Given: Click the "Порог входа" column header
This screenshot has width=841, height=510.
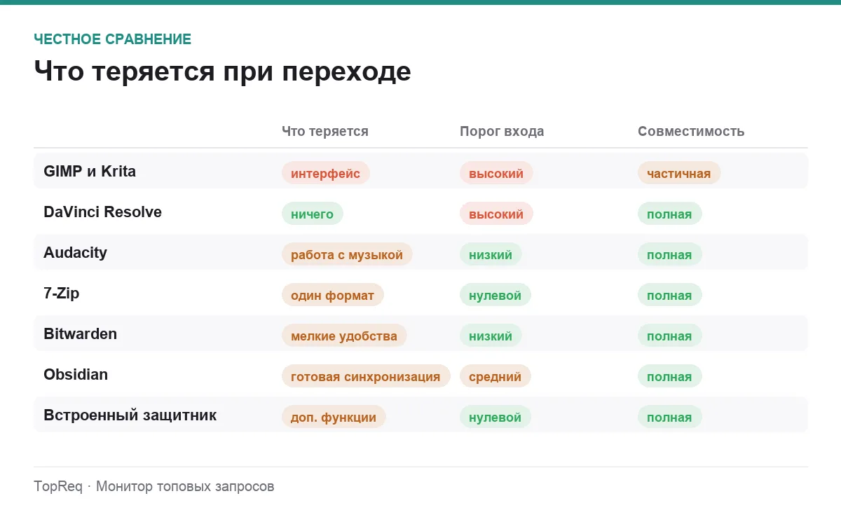Looking at the screenshot, I should 502,131.
